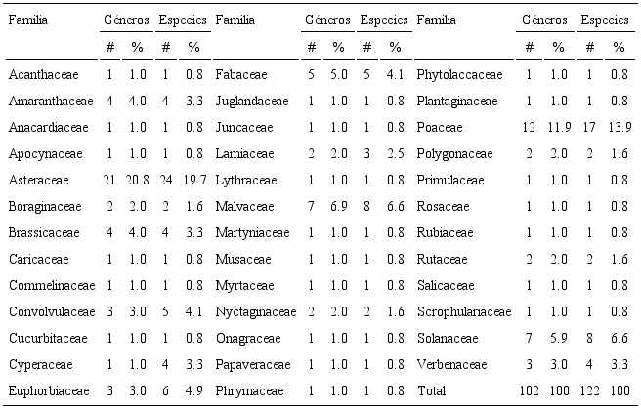Click the Scrophulariaceae row label
This screenshot has width=641, height=409.
coord(463,311)
